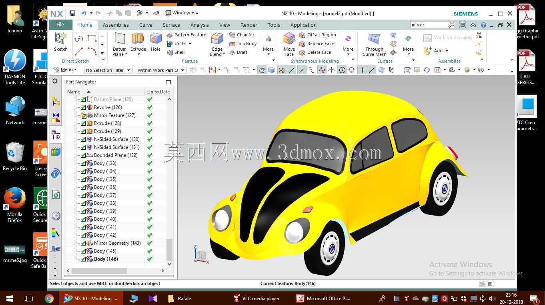The image size is (545, 305).
Task: Switch to the Analysis ribbon tab
Action: (200, 25)
